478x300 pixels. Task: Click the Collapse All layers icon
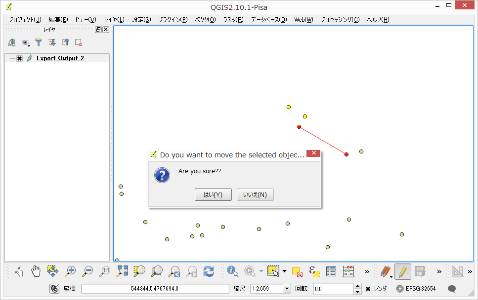tap(66, 42)
